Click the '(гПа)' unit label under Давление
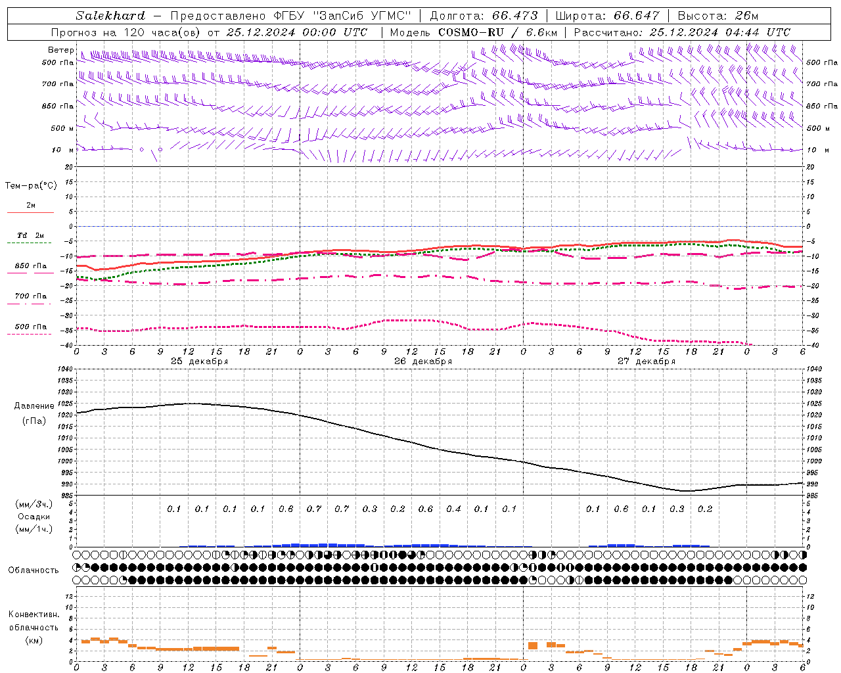This screenshot has height=673, width=841. (34, 421)
